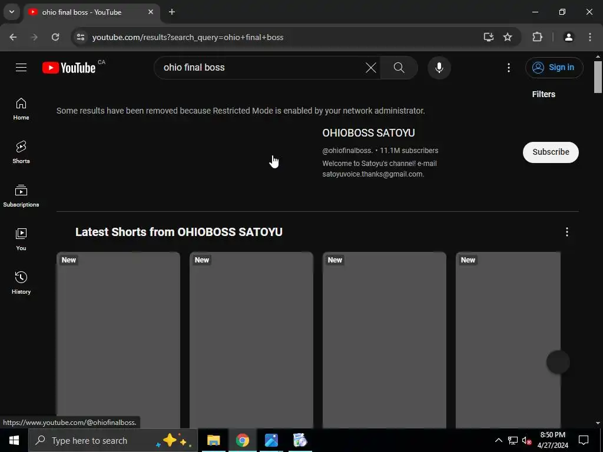Viewport: 603px width, 452px height.
Task: Click the muted volume tray icon
Action: [526, 440]
